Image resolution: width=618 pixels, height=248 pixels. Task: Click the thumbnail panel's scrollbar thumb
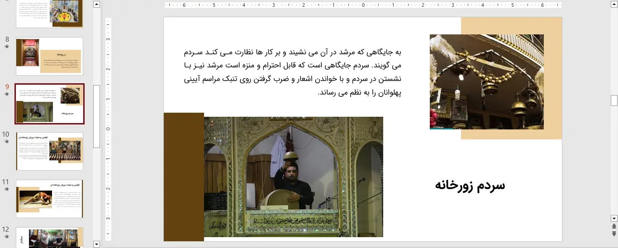coord(96,116)
